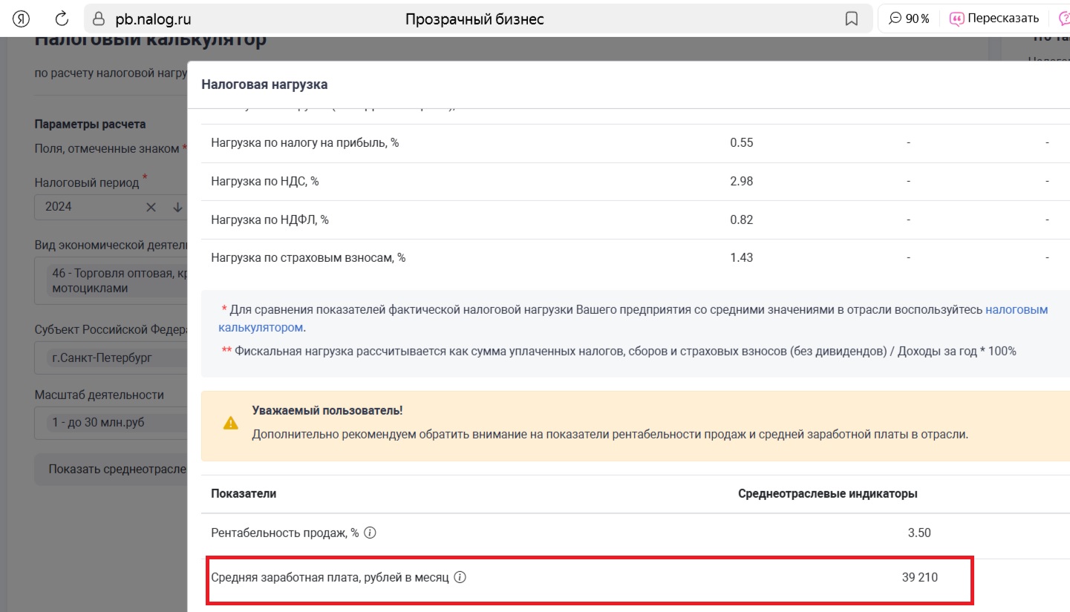Open the г.Санкт-Петербург region dropdown
This screenshot has height=612, width=1070.
(111, 358)
